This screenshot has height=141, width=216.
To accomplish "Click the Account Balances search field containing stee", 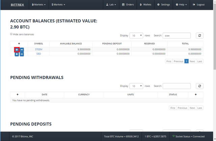I will pyautogui.click(x=177, y=36).
